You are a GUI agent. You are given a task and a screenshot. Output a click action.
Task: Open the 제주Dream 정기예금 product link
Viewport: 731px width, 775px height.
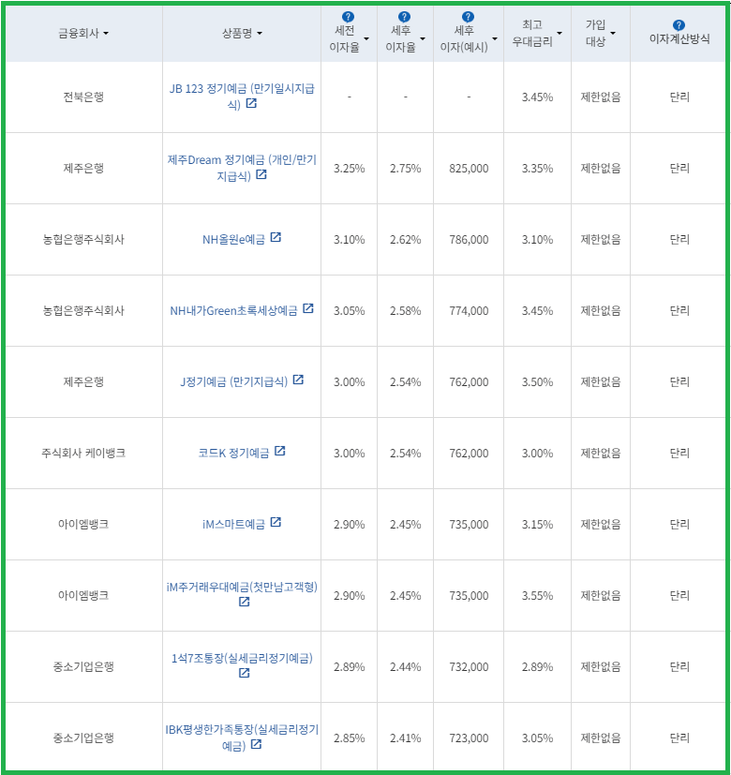point(242,168)
